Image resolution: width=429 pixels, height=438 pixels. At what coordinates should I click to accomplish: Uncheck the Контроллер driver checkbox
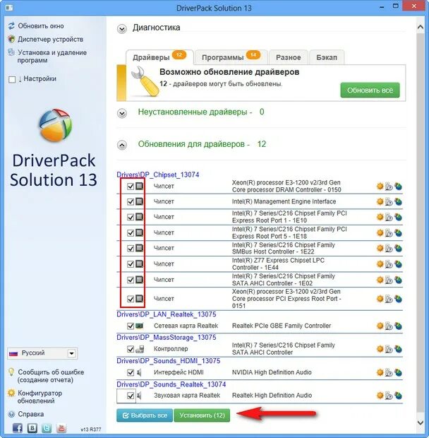131,349
